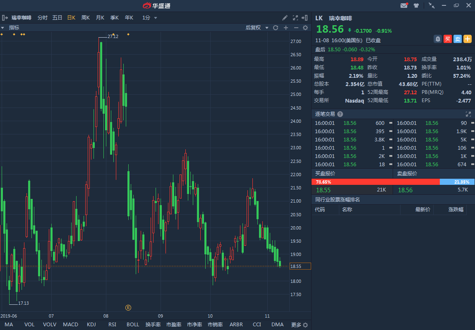Zoom out chart with minus icon

pos(296,28)
